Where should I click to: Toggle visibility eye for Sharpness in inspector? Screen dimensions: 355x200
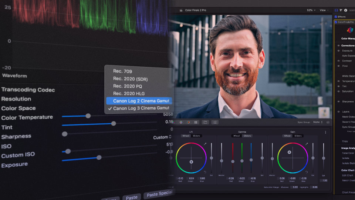tap(338, 101)
